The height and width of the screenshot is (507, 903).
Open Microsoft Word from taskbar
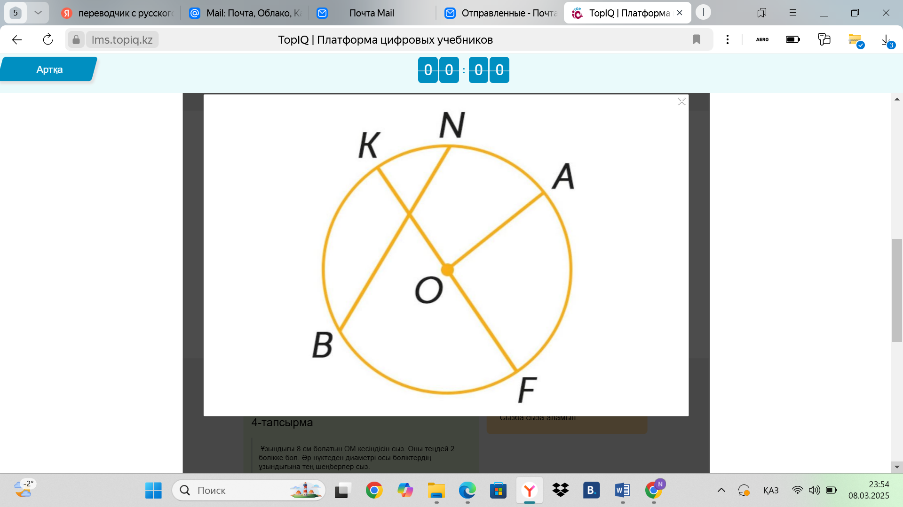pos(622,491)
